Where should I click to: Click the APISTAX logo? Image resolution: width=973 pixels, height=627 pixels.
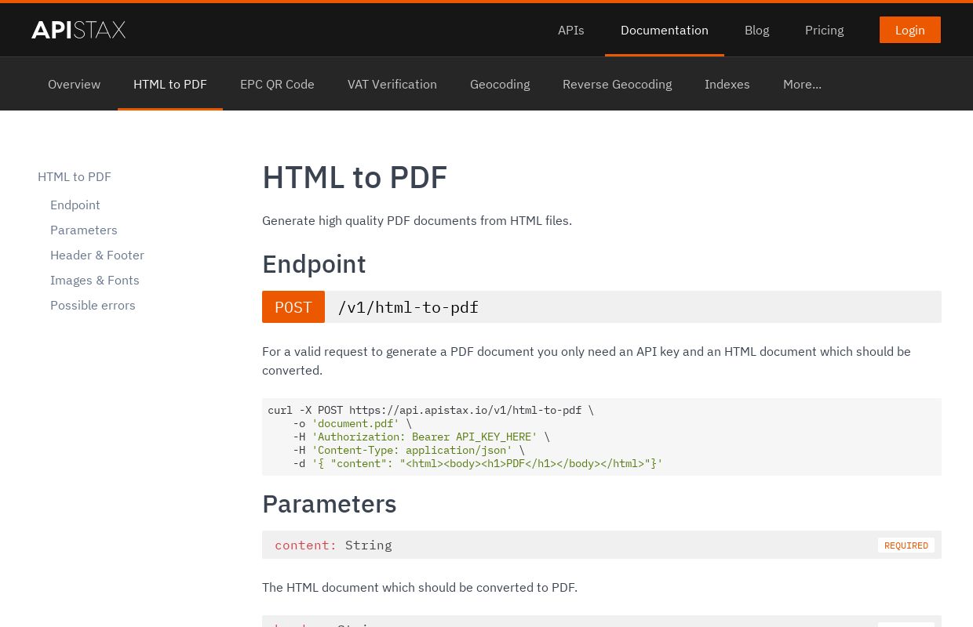(78, 30)
